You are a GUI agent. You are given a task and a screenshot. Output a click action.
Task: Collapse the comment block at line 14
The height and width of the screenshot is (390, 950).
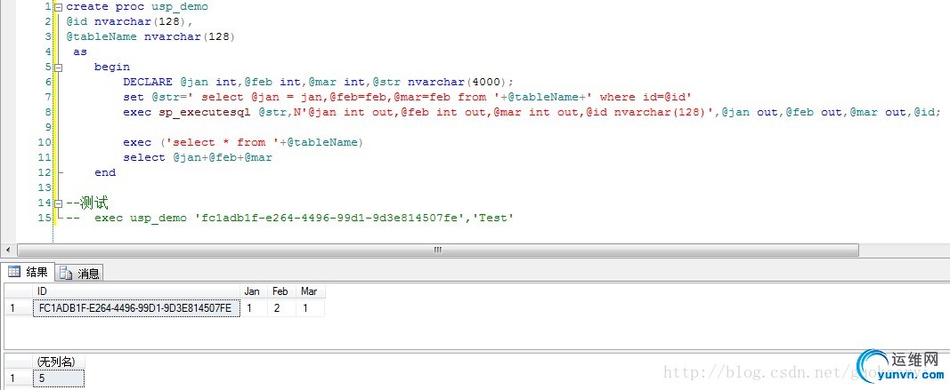pos(58,203)
